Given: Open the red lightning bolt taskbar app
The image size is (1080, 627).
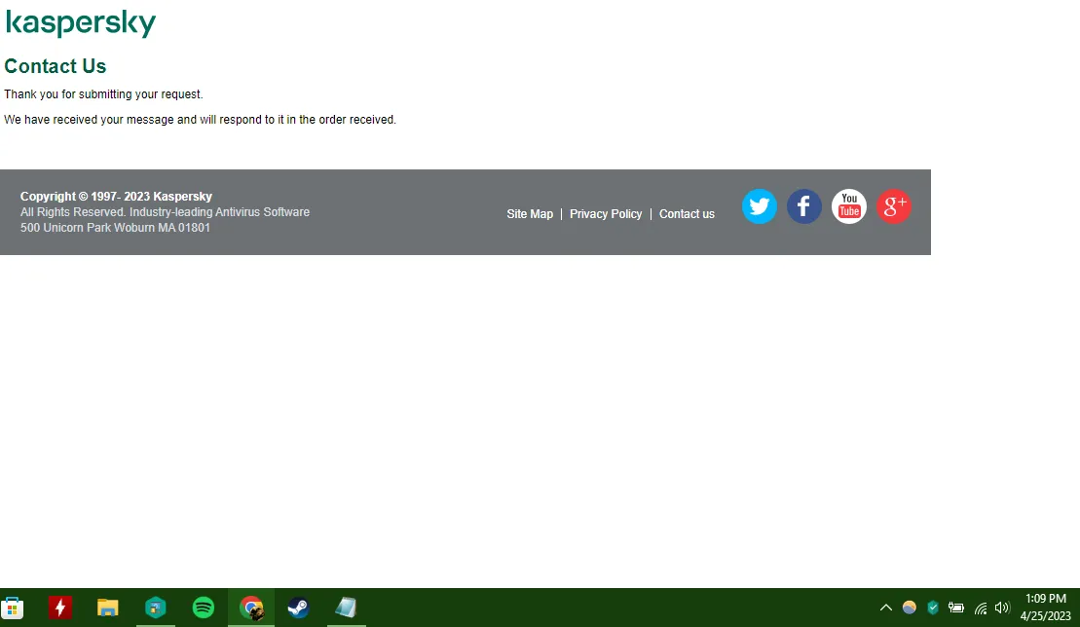Looking at the screenshot, I should pos(60,608).
